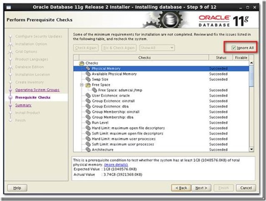This screenshot has height=201, width=266.
Task: Click Succeeded status for Swap Size
Action: click(x=218, y=79)
